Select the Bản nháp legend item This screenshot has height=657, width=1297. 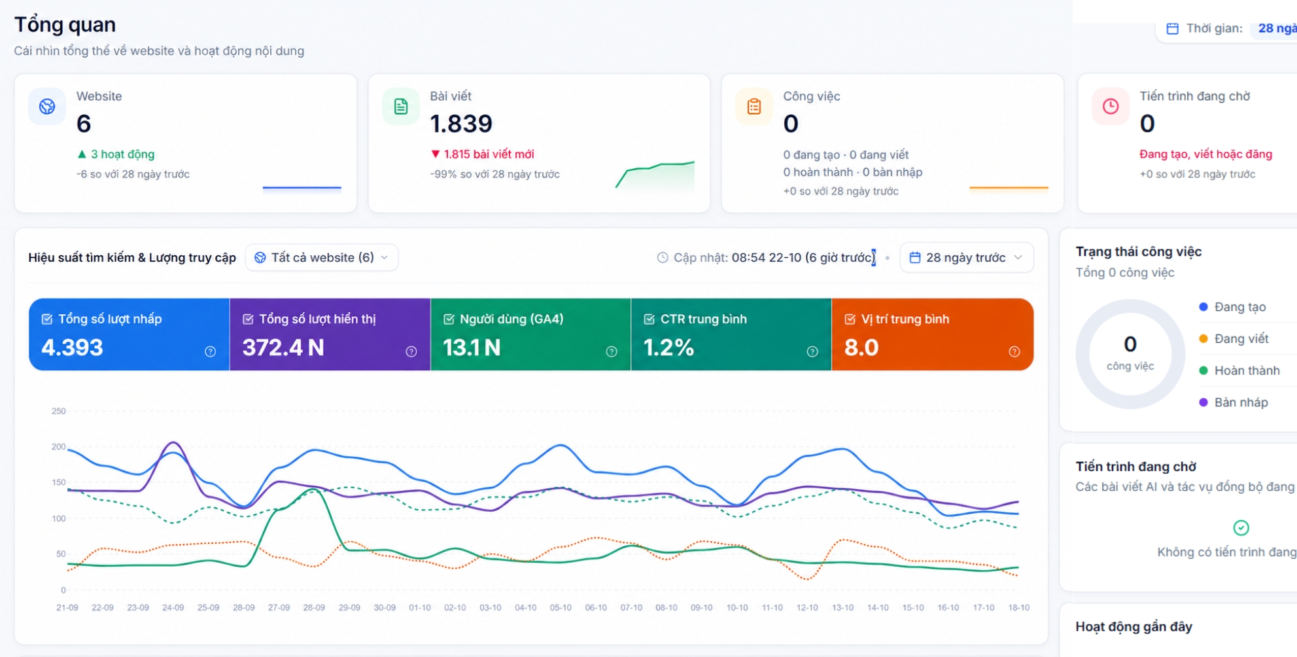[x=1234, y=402]
